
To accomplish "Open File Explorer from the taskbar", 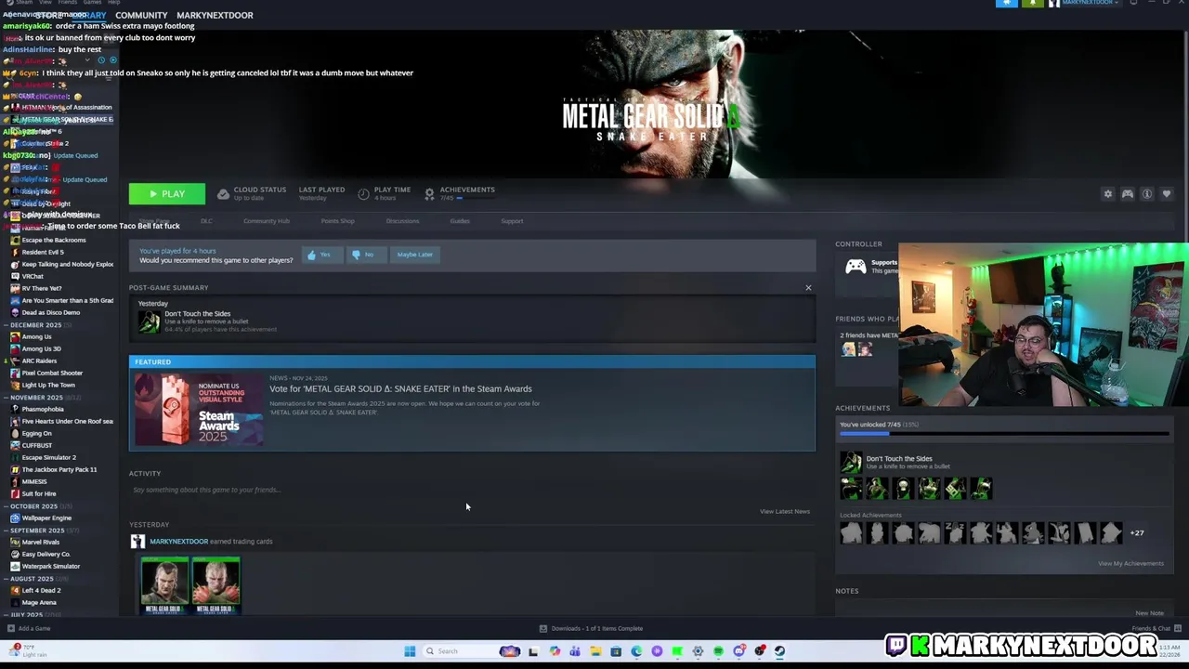I will [595, 651].
